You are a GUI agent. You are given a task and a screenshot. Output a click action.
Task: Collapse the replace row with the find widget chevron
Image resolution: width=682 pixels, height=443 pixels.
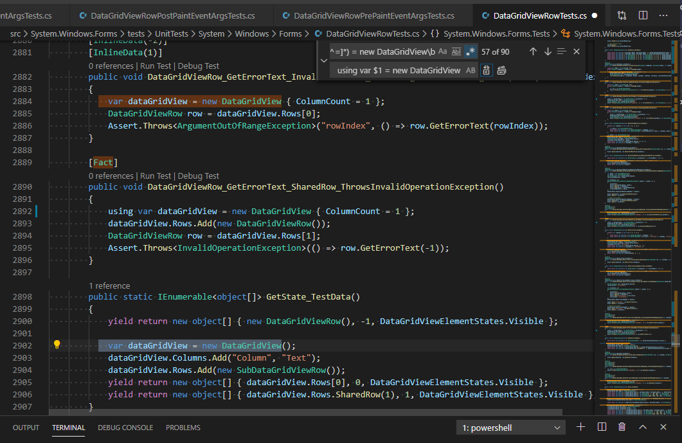[324, 60]
